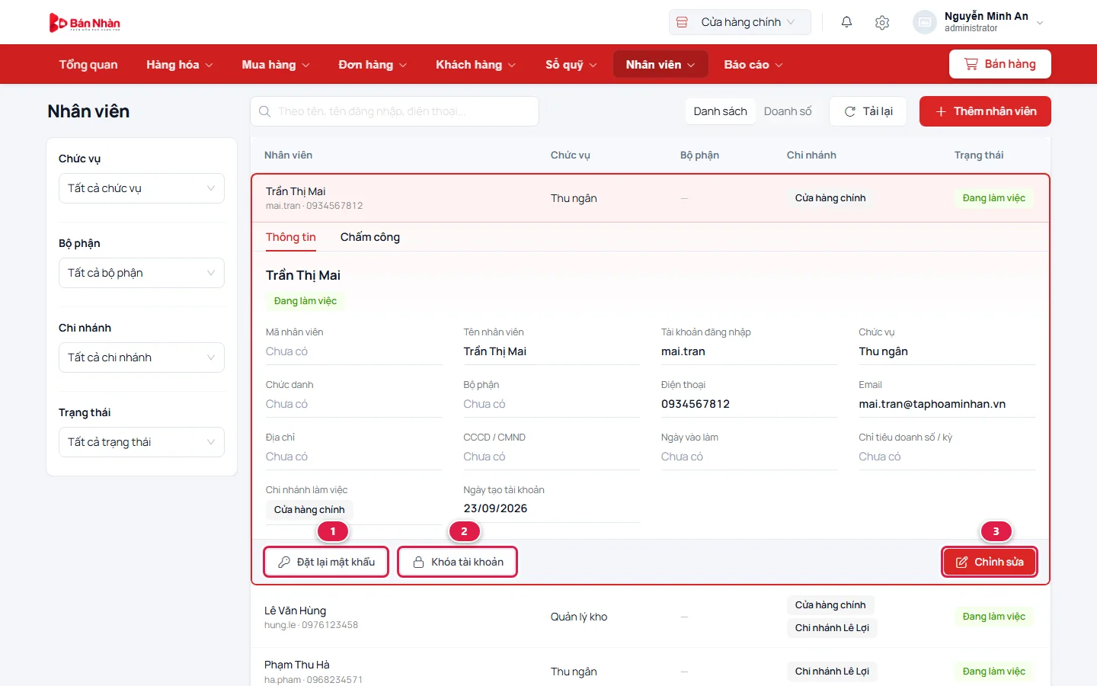The image size is (1097, 686).
Task: Click the date 23/09/2026
Action: pos(495,508)
